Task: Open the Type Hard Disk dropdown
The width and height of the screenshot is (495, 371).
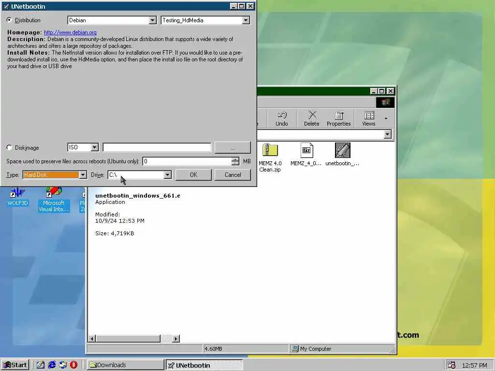Action: (x=83, y=175)
